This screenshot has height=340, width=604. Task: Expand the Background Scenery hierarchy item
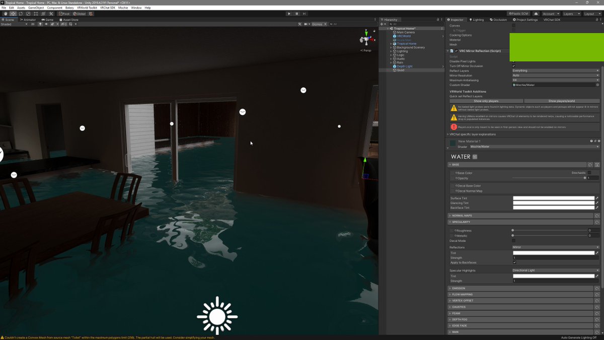pyautogui.click(x=391, y=47)
